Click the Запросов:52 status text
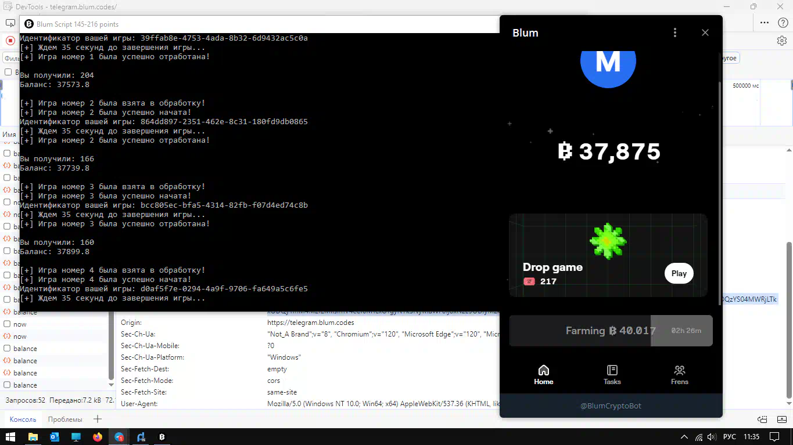The width and height of the screenshot is (793, 445). 26,400
